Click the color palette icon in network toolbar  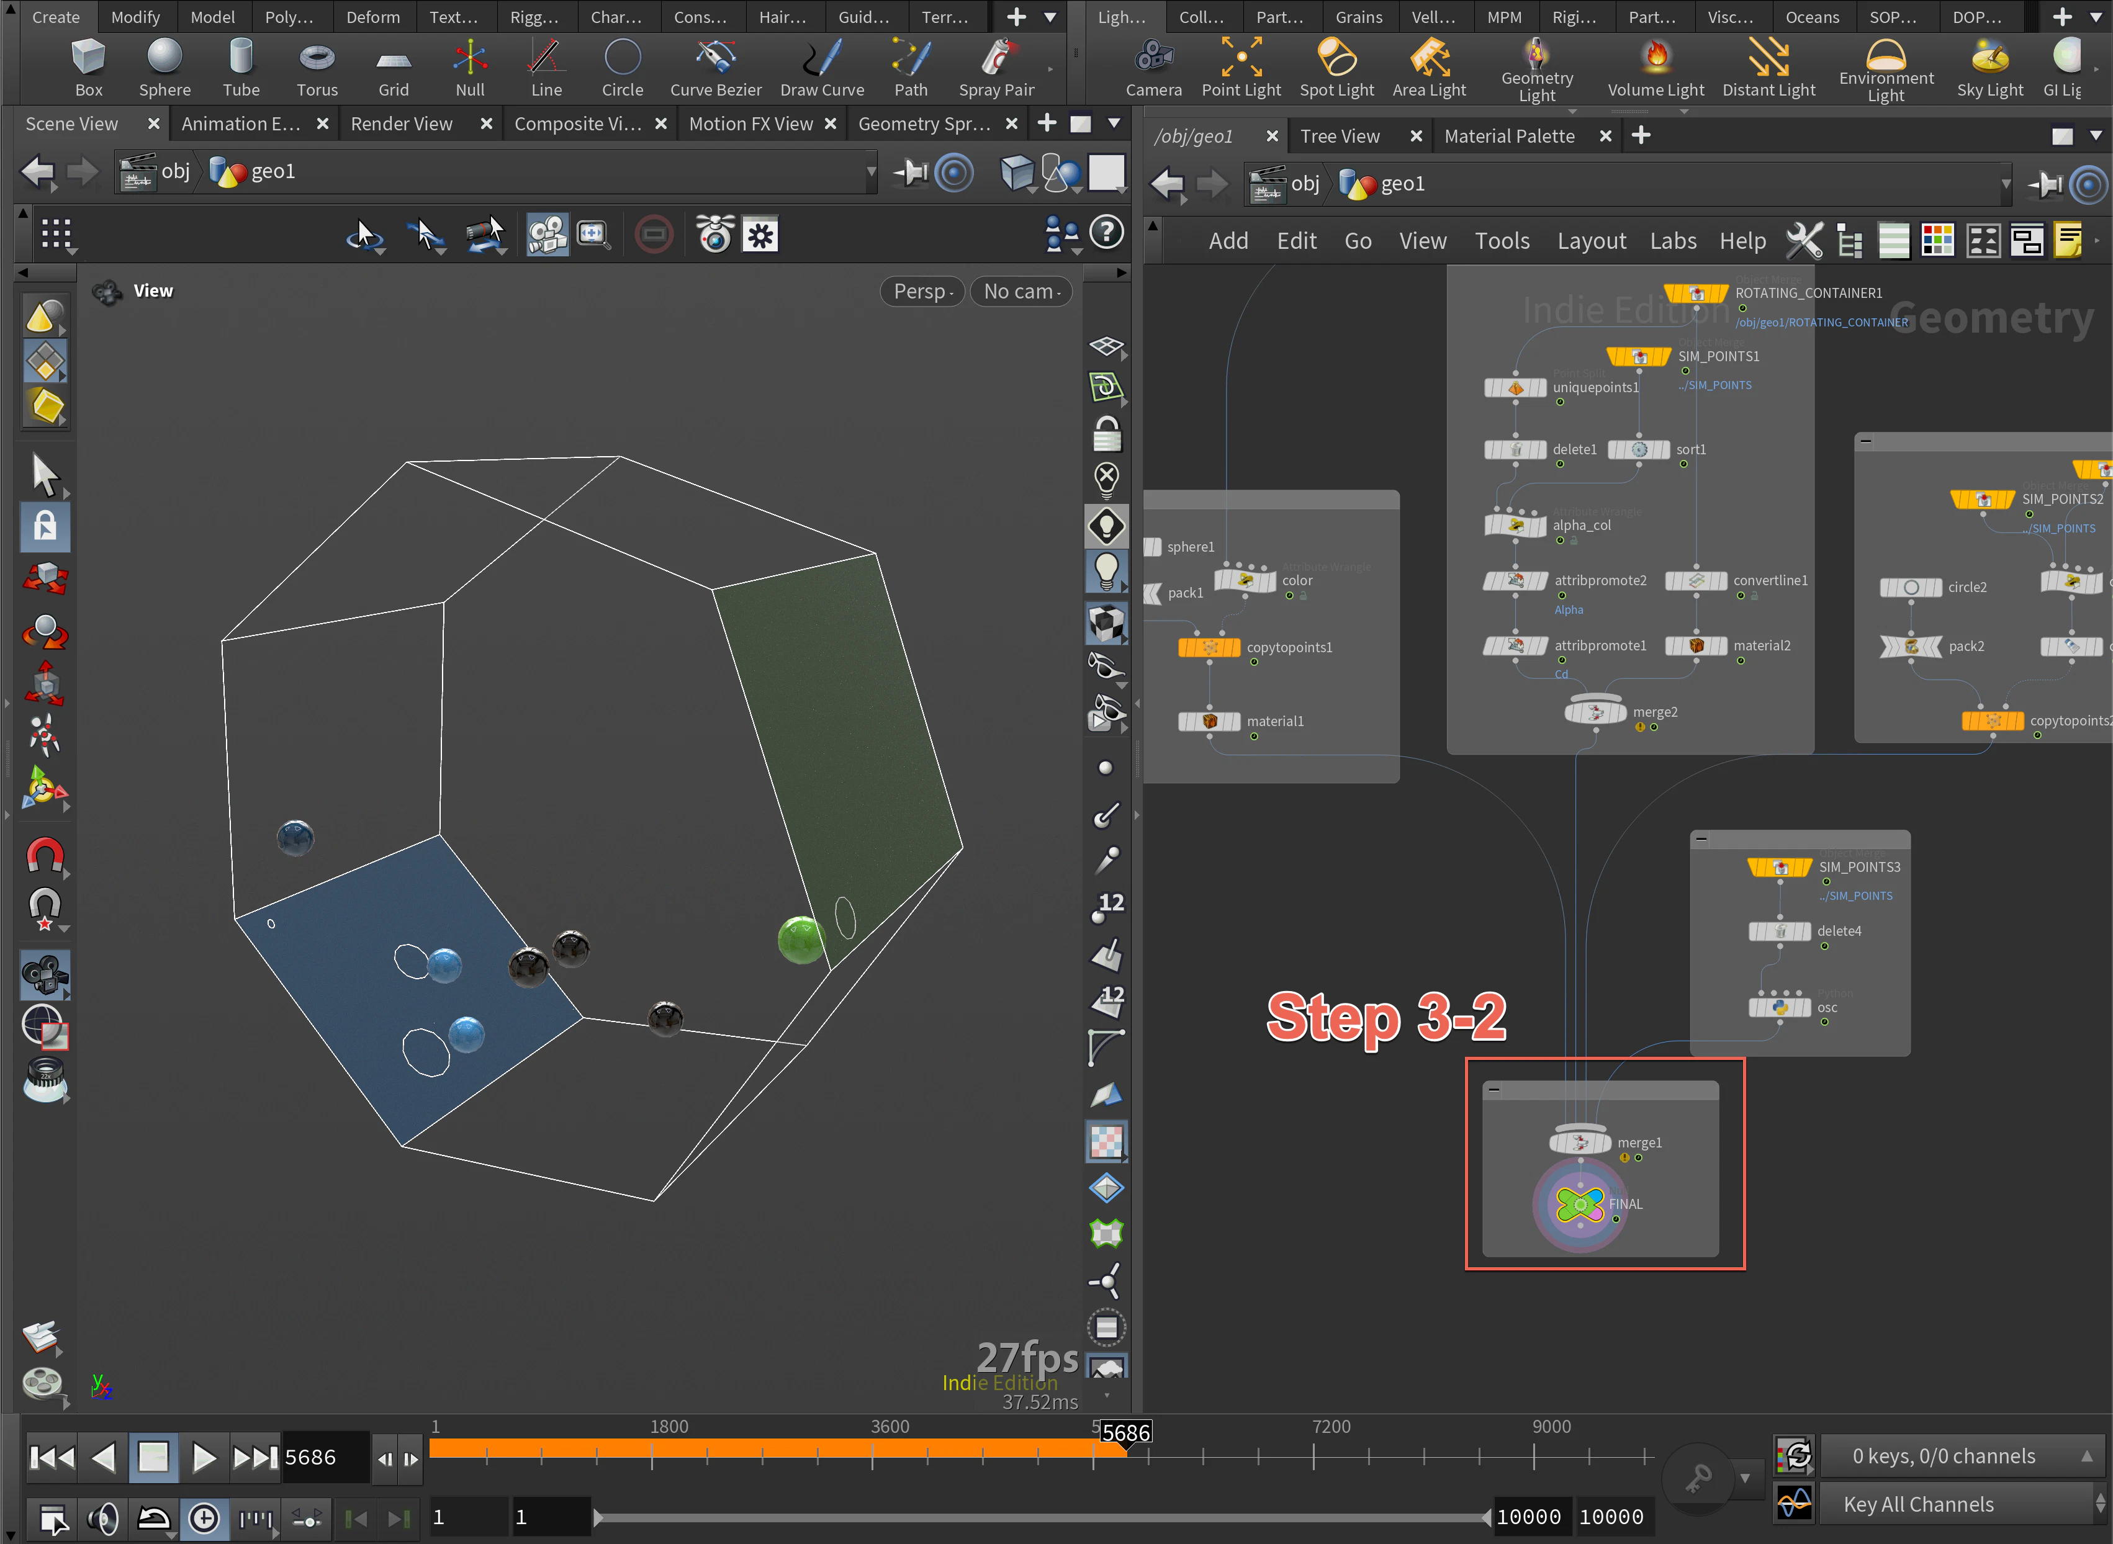[x=1937, y=240]
